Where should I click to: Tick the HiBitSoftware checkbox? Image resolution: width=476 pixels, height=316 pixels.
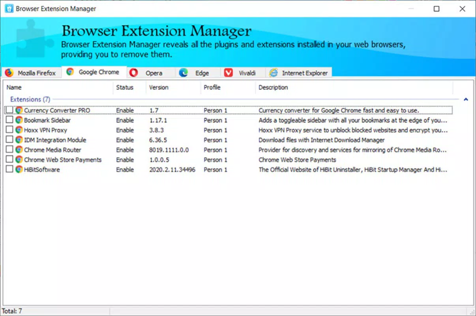(9, 169)
